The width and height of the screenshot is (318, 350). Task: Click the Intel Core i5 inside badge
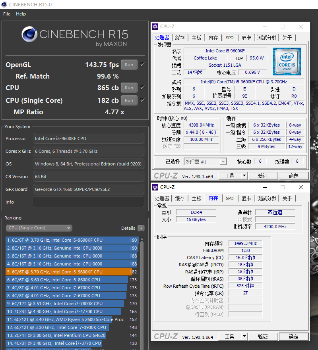tap(287, 62)
